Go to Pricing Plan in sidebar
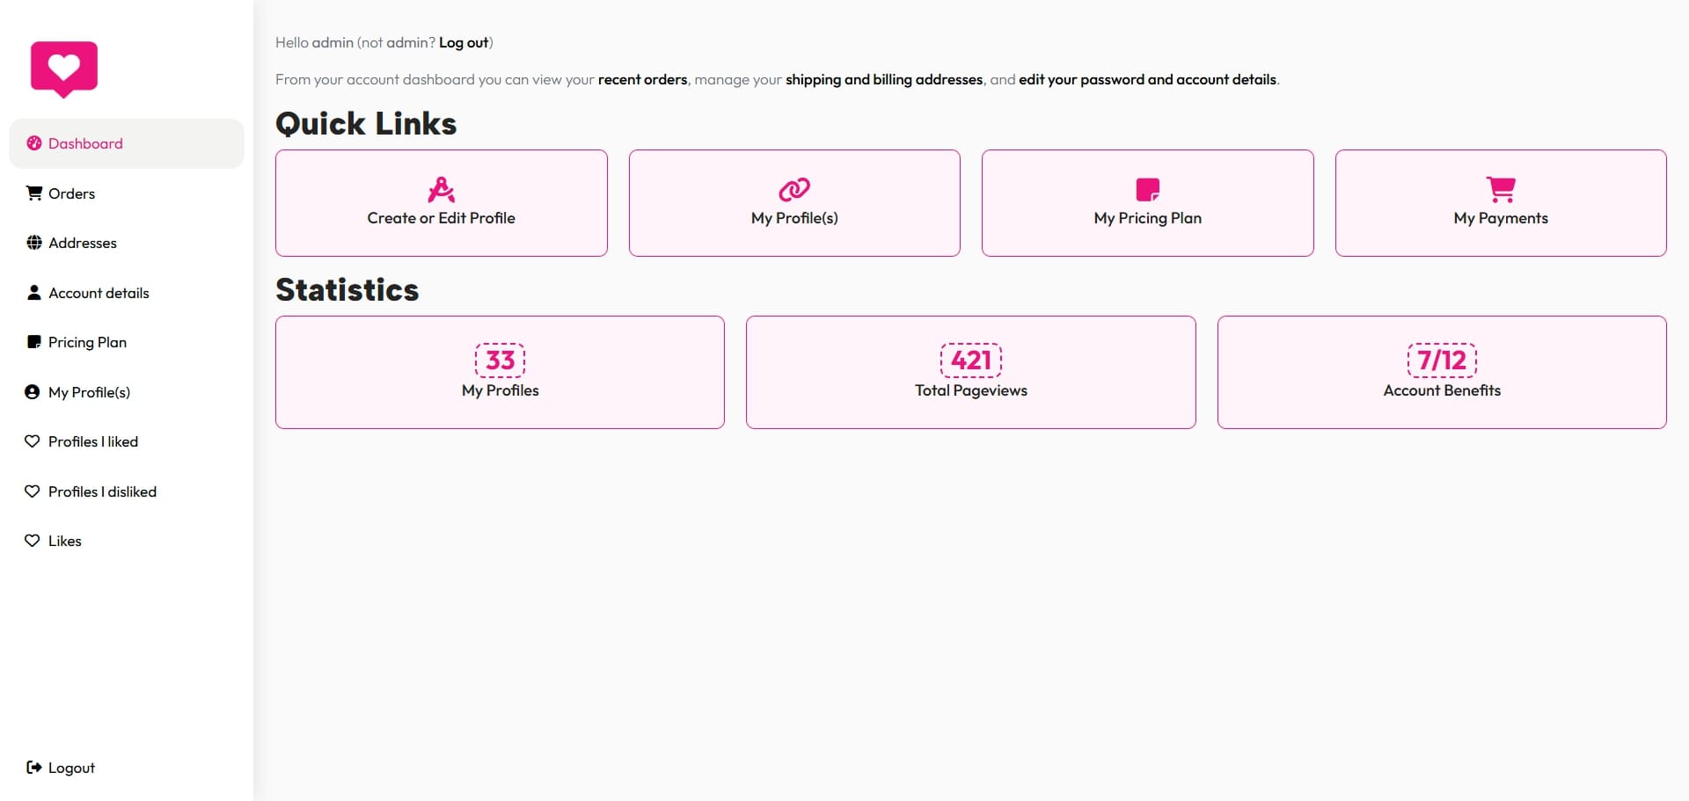This screenshot has width=1689, height=801. click(87, 342)
